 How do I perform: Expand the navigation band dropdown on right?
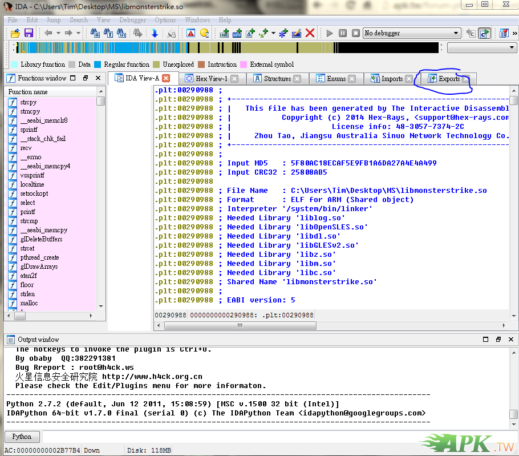coord(512,48)
